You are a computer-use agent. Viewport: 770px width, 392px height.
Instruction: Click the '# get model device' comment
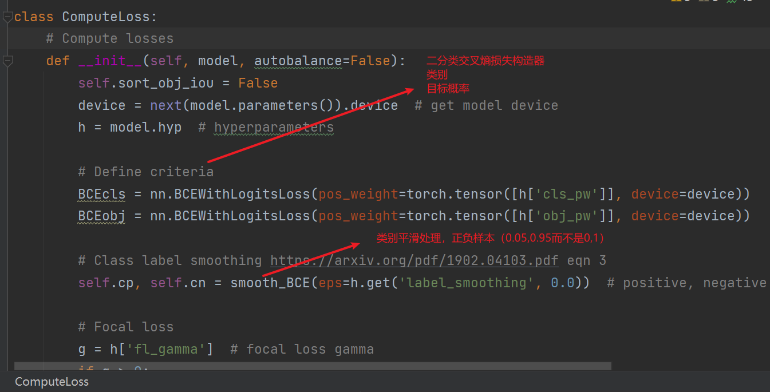point(486,106)
